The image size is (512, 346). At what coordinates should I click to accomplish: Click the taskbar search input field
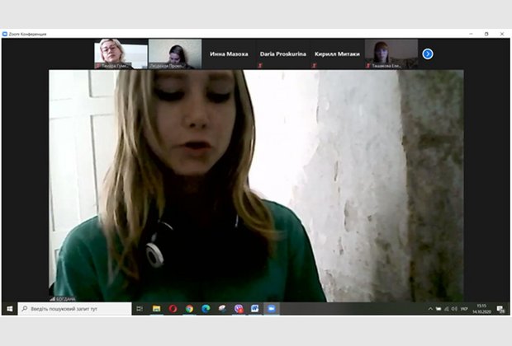tap(78, 309)
